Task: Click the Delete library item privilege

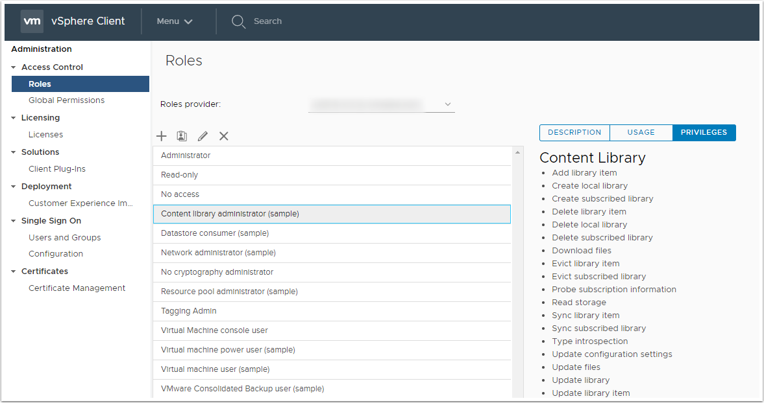Action: point(589,212)
